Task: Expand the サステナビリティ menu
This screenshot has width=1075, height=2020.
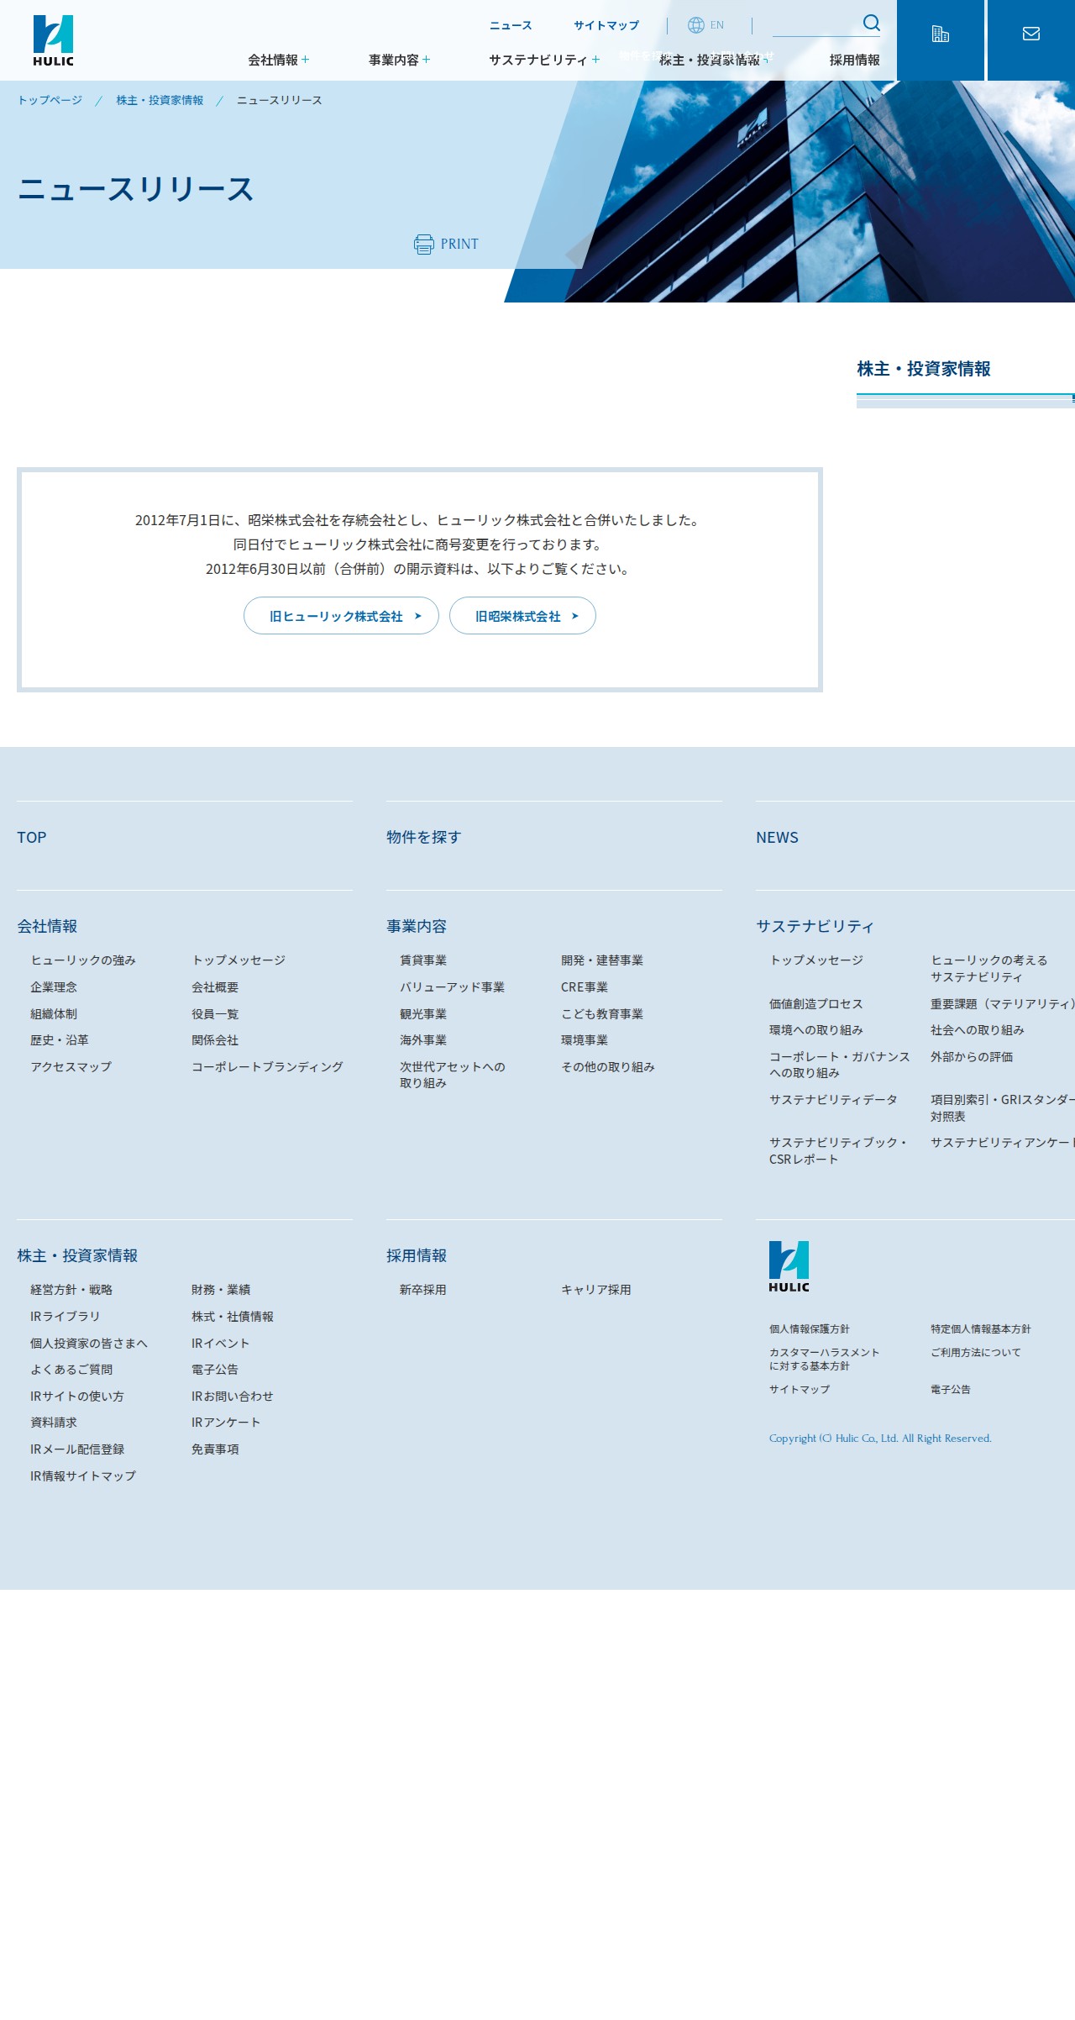Action: click(x=544, y=60)
